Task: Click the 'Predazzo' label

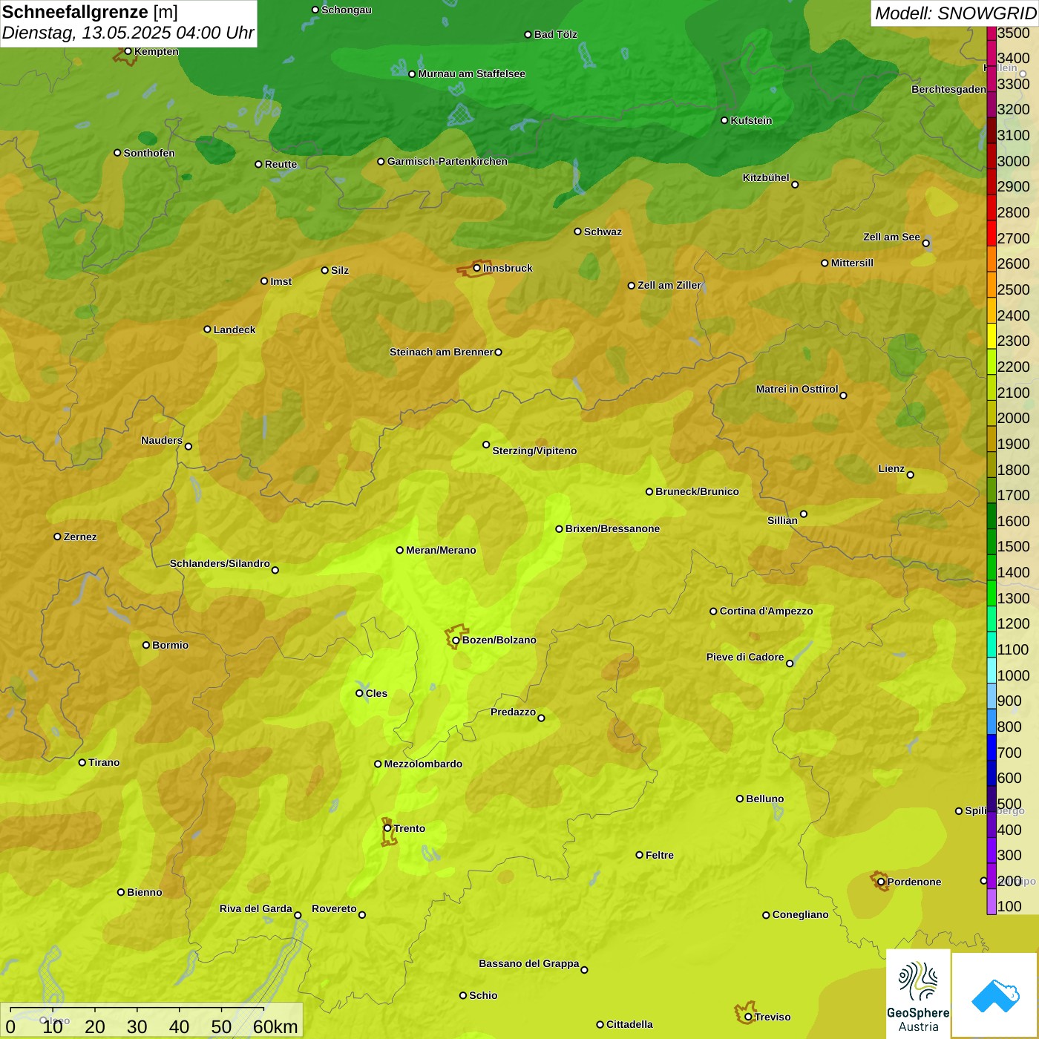Action: pos(513,712)
